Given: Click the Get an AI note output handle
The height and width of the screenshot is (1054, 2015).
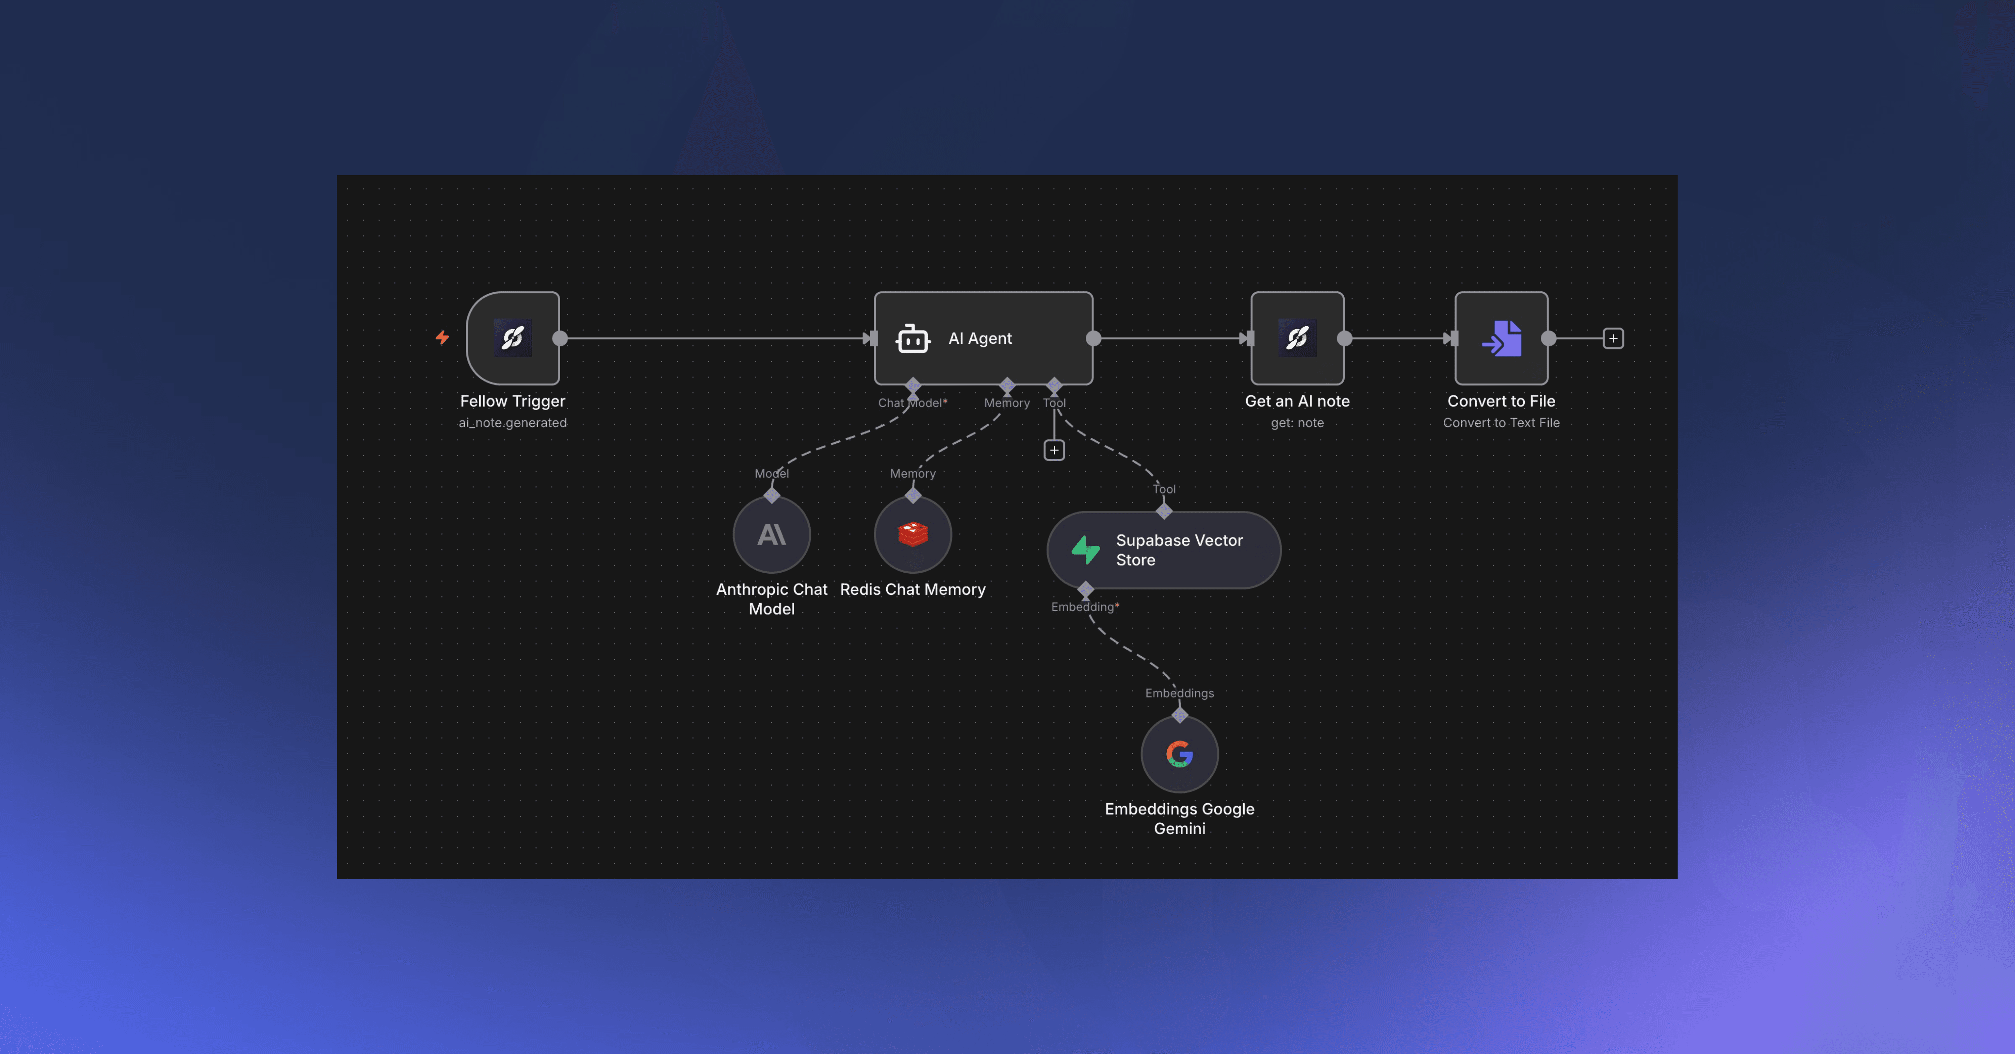Looking at the screenshot, I should (1345, 339).
